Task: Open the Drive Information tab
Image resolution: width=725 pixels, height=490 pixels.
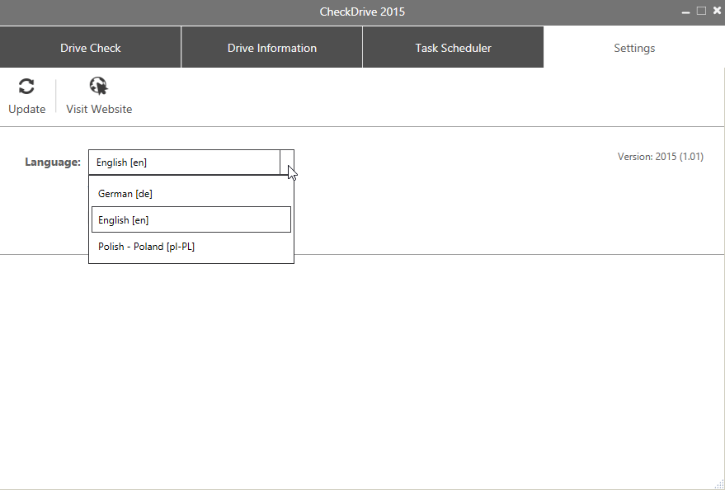Action: click(272, 48)
